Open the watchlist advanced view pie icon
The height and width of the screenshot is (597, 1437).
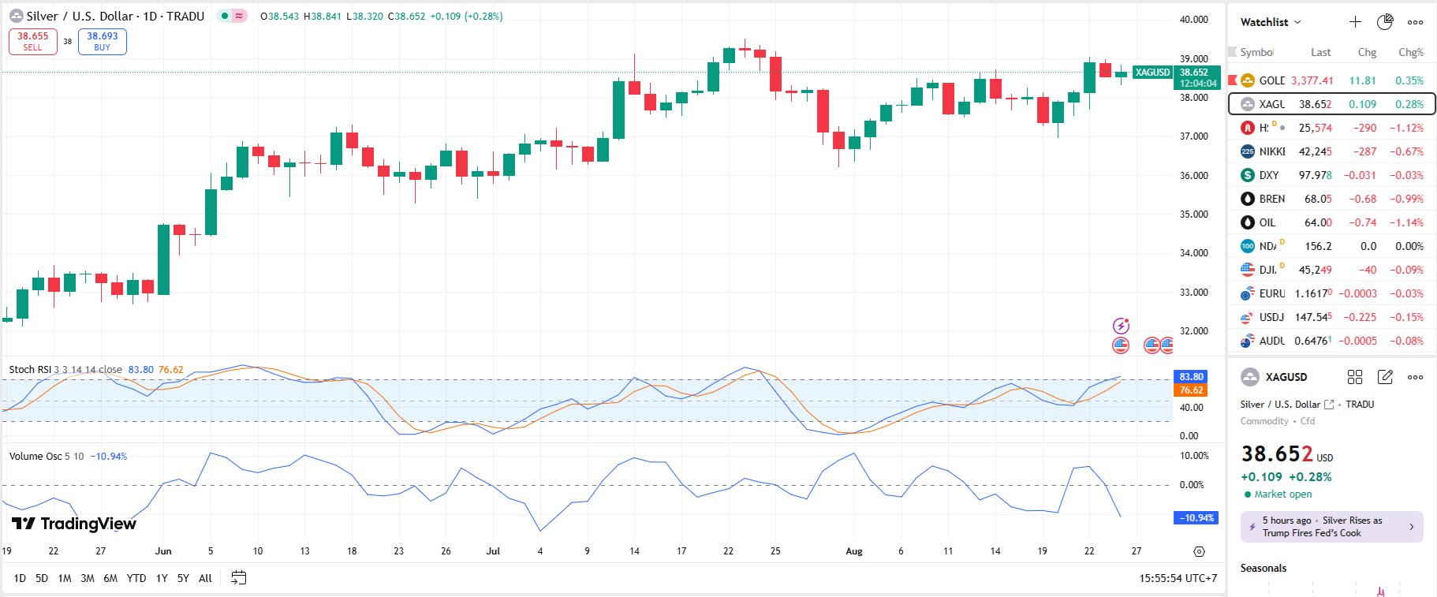point(1385,22)
